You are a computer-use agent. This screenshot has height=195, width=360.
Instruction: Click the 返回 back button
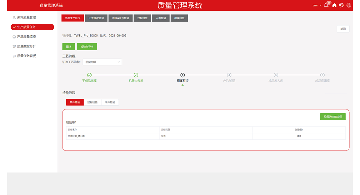[x=343, y=29]
